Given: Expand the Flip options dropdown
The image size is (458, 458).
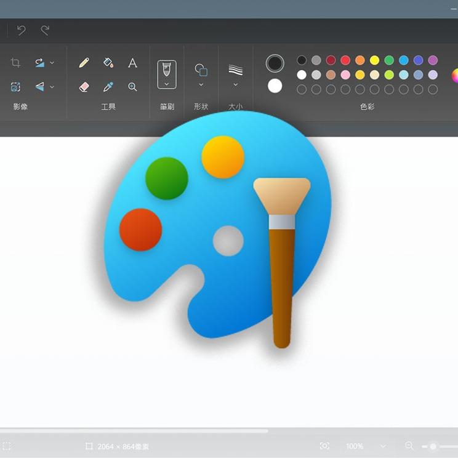Looking at the screenshot, I should point(52,87).
